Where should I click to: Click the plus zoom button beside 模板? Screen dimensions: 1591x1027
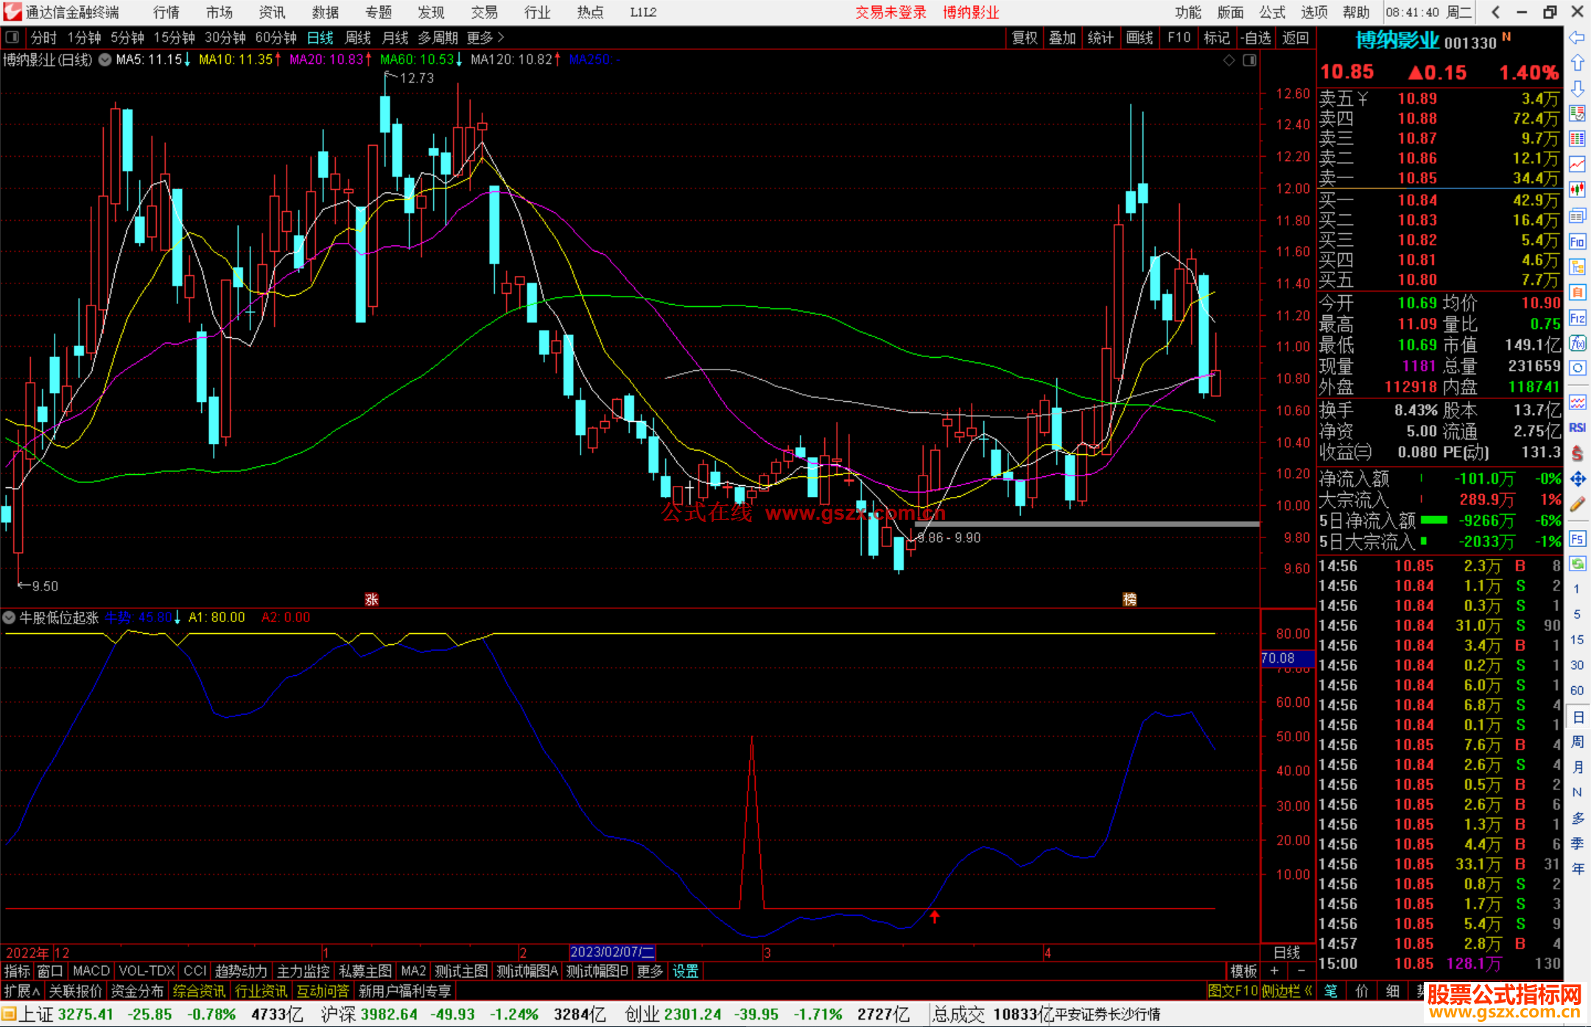coord(1275,971)
